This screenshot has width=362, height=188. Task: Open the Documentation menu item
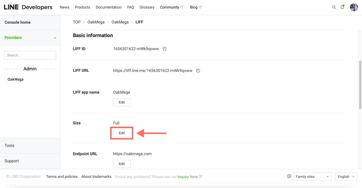tap(109, 7)
